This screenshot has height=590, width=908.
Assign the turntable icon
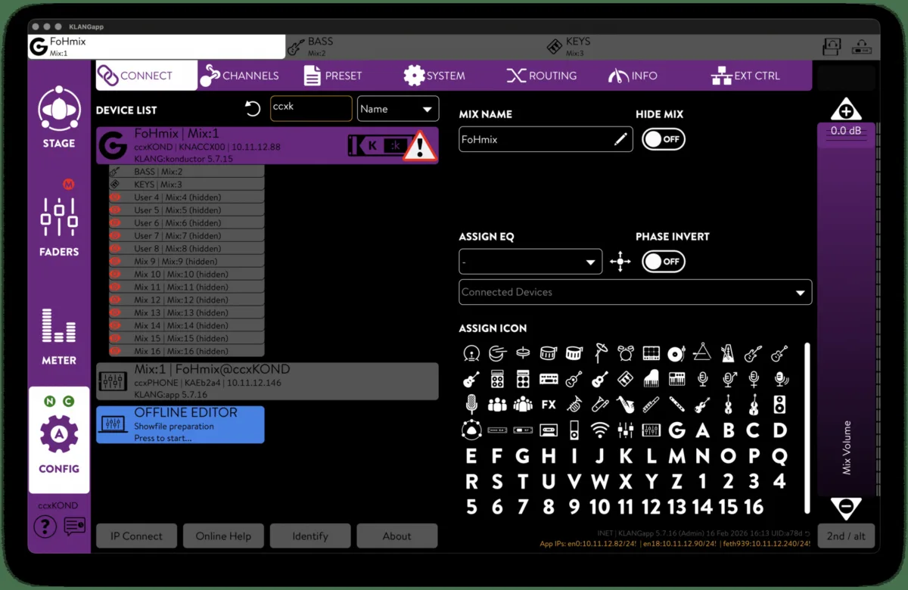676,352
